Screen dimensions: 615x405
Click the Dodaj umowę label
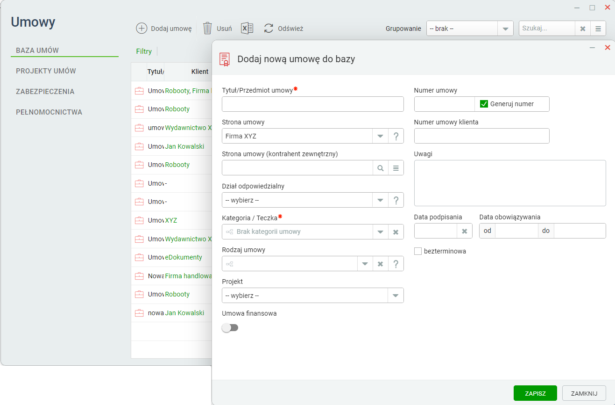pyautogui.click(x=171, y=29)
